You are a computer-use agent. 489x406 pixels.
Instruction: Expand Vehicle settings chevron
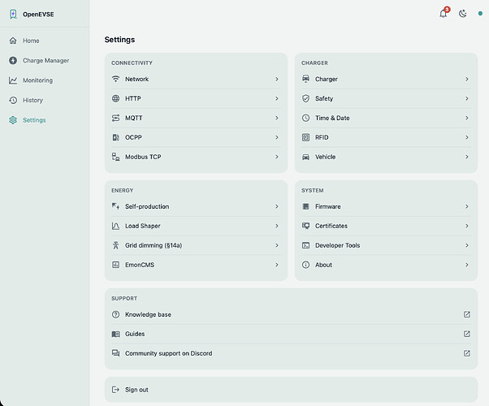467,157
